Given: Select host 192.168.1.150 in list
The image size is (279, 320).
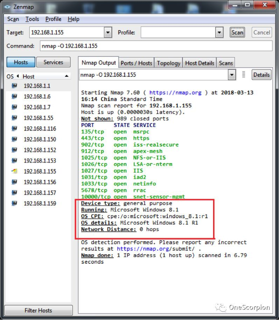Looking at the screenshot, I should pos(40,139).
